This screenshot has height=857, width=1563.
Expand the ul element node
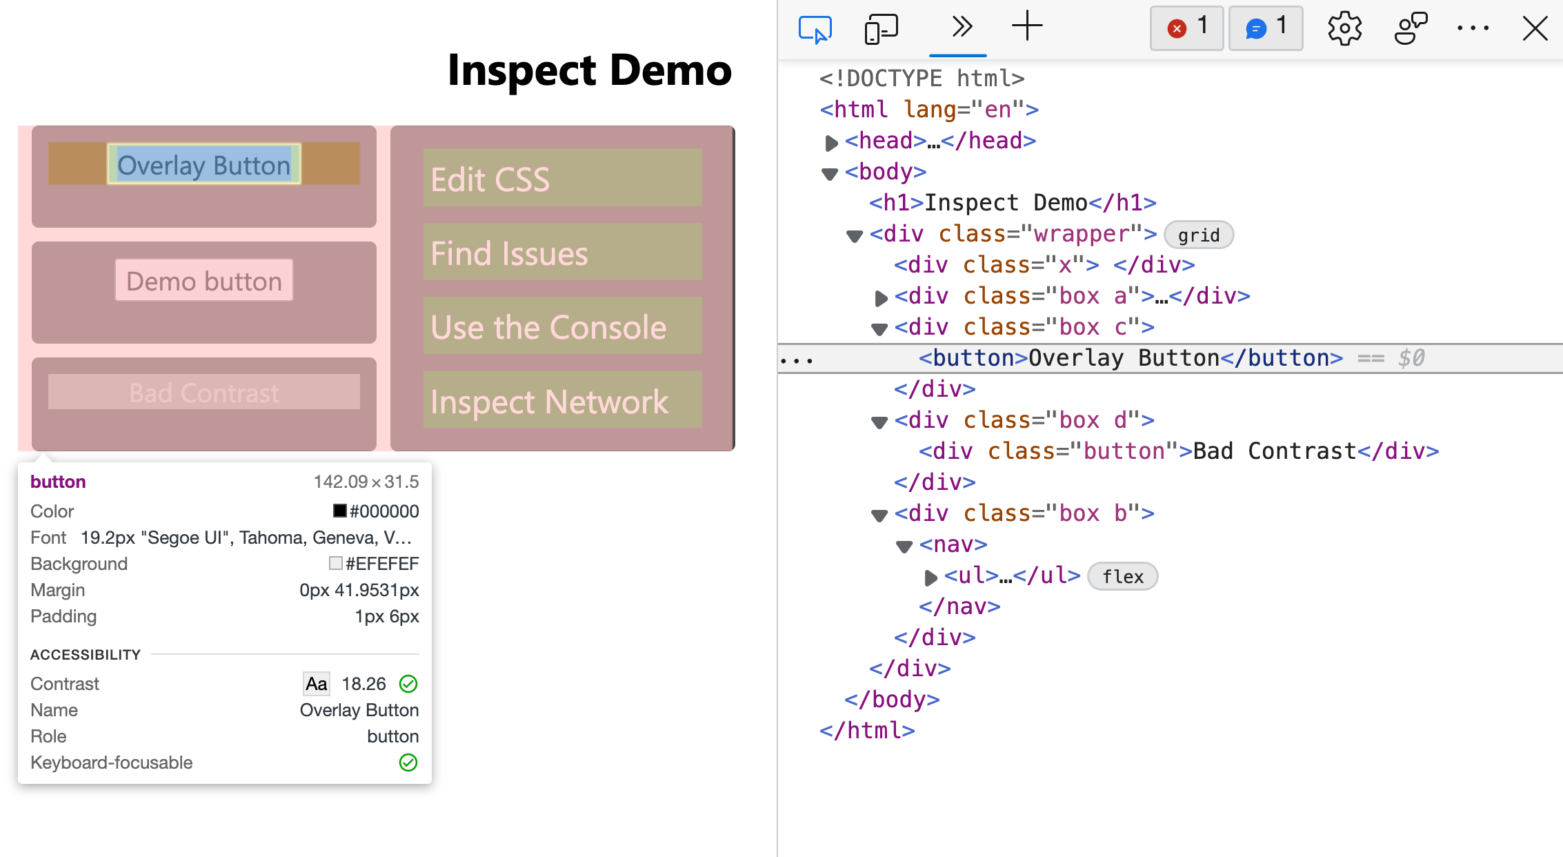[x=930, y=577]
